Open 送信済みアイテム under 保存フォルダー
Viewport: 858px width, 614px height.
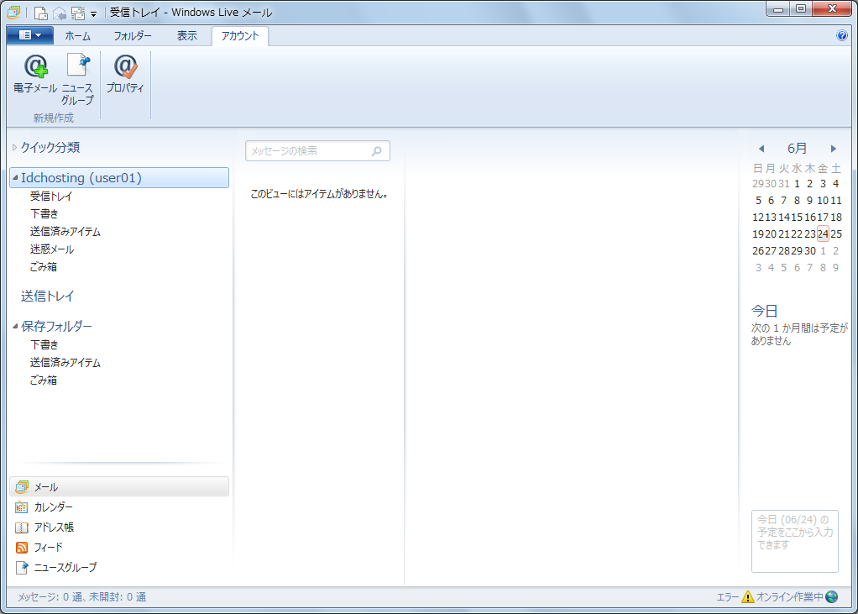click(65, 362)
